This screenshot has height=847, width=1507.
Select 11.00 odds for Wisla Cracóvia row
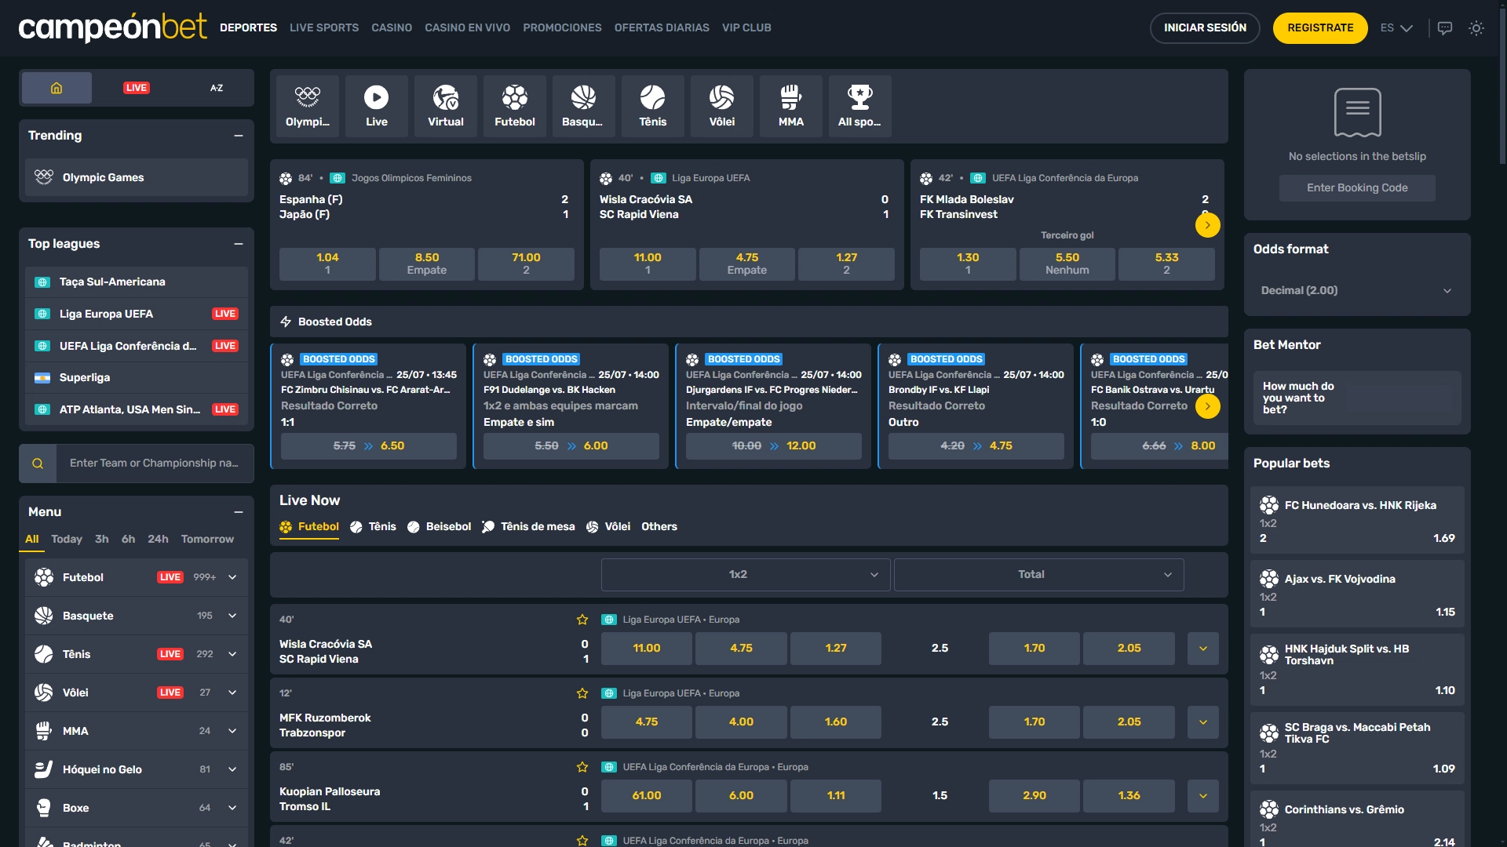tap(647, 649)
